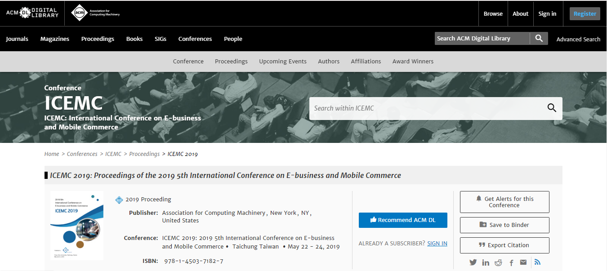Click the Taichung Taiwan location text
This screenshot has width=607, height=271.
(255, 246)
